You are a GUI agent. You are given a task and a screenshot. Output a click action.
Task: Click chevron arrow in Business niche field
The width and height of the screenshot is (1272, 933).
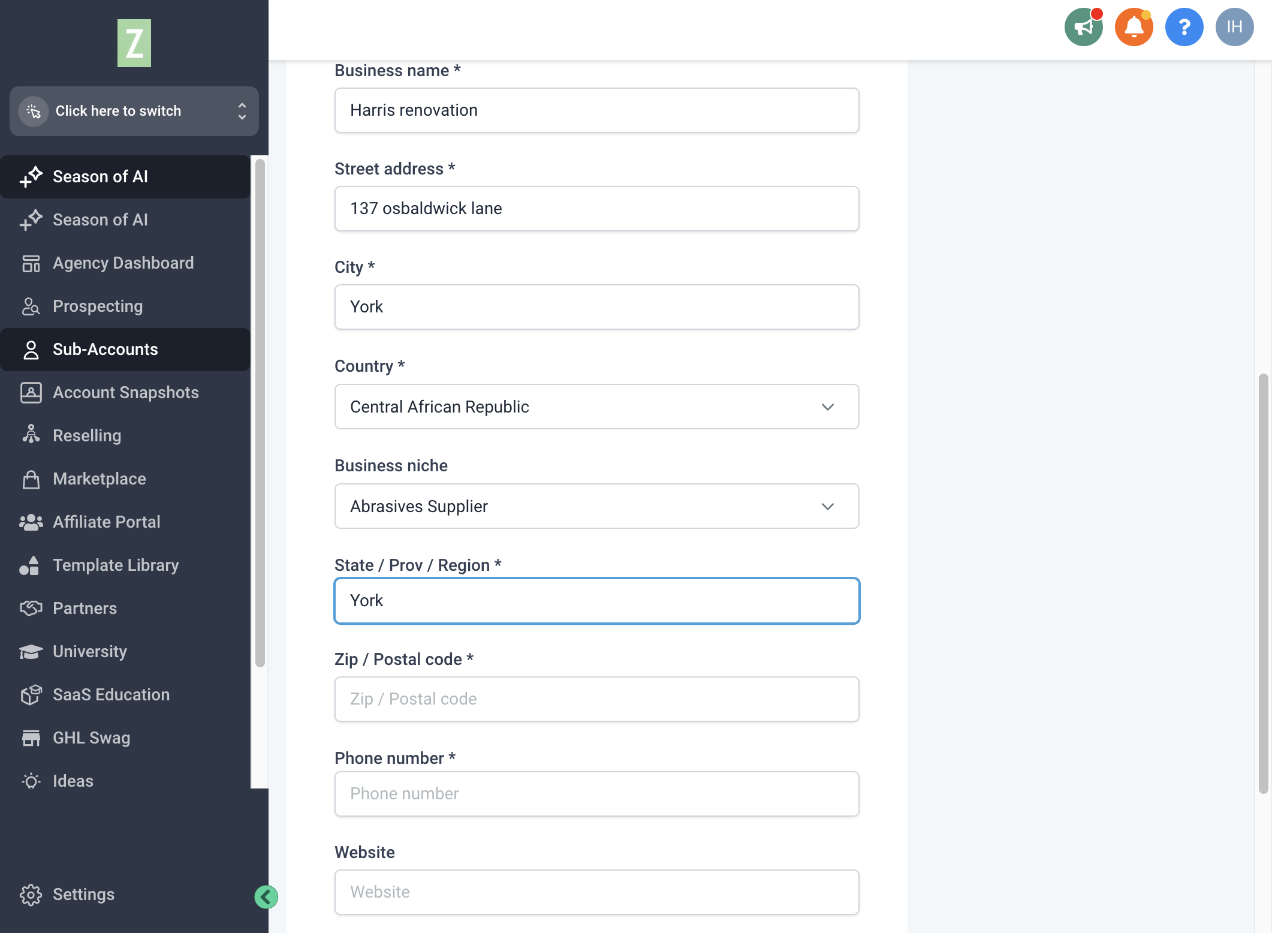[x=827, y=507]
